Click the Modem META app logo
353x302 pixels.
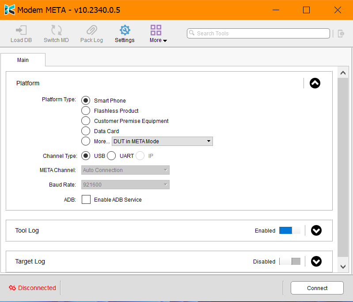(x=9, y=10)
